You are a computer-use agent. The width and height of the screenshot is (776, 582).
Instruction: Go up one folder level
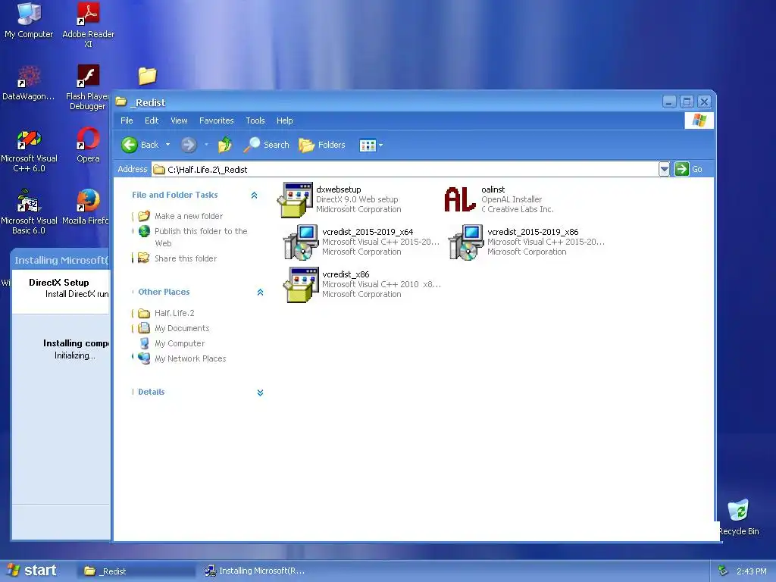coord(225,145)
